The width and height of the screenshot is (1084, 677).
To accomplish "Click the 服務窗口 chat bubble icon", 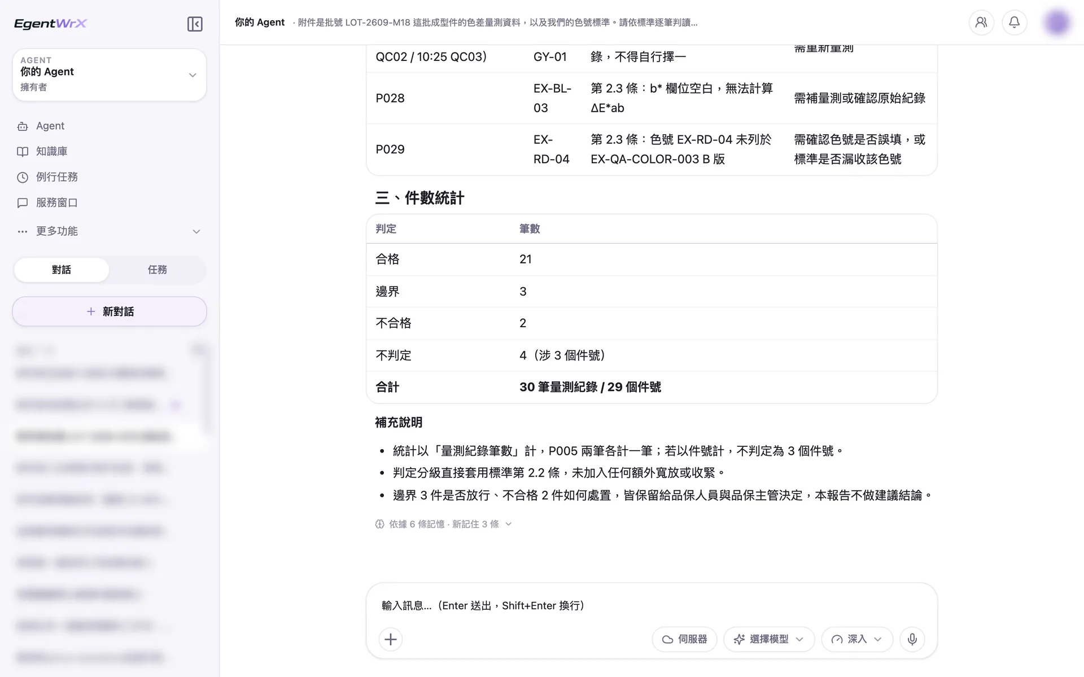I will pyautogui.click(x=23, y=203).
